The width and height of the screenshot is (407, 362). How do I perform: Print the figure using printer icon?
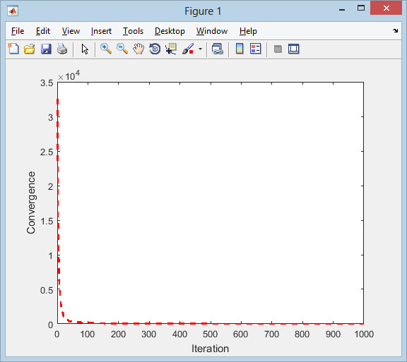click(62, 49)
